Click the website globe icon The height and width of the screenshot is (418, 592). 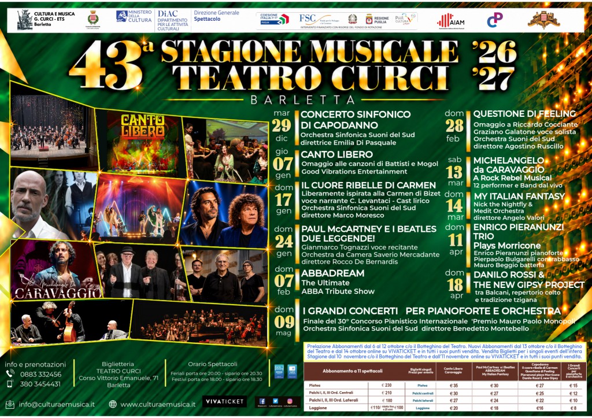click(x=113, y=404)
